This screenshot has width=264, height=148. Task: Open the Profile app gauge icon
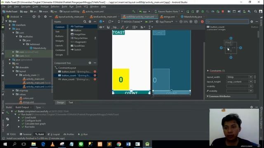coord(213,12)
